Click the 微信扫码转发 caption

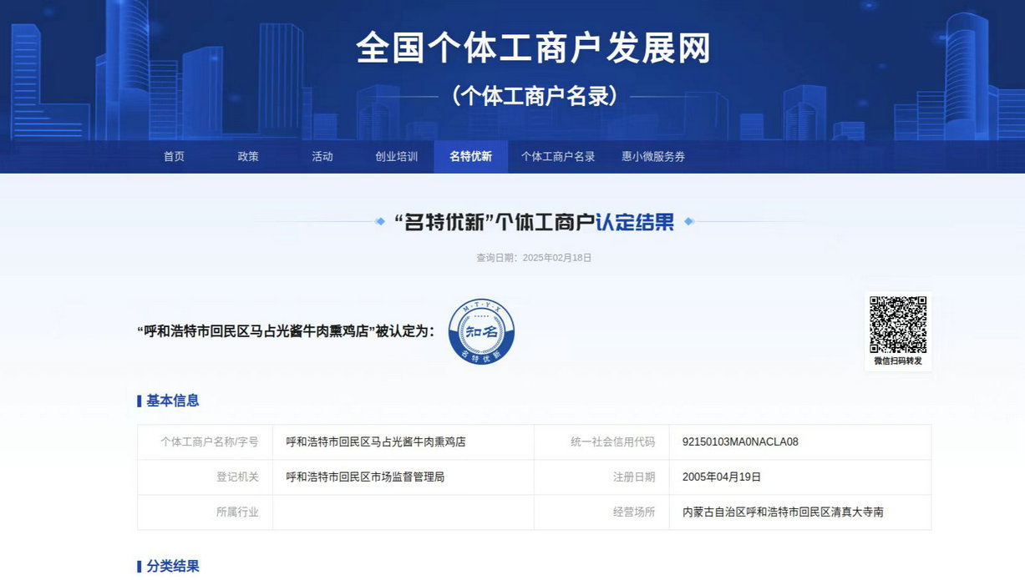pyautogui.click(x=898, y=361)
